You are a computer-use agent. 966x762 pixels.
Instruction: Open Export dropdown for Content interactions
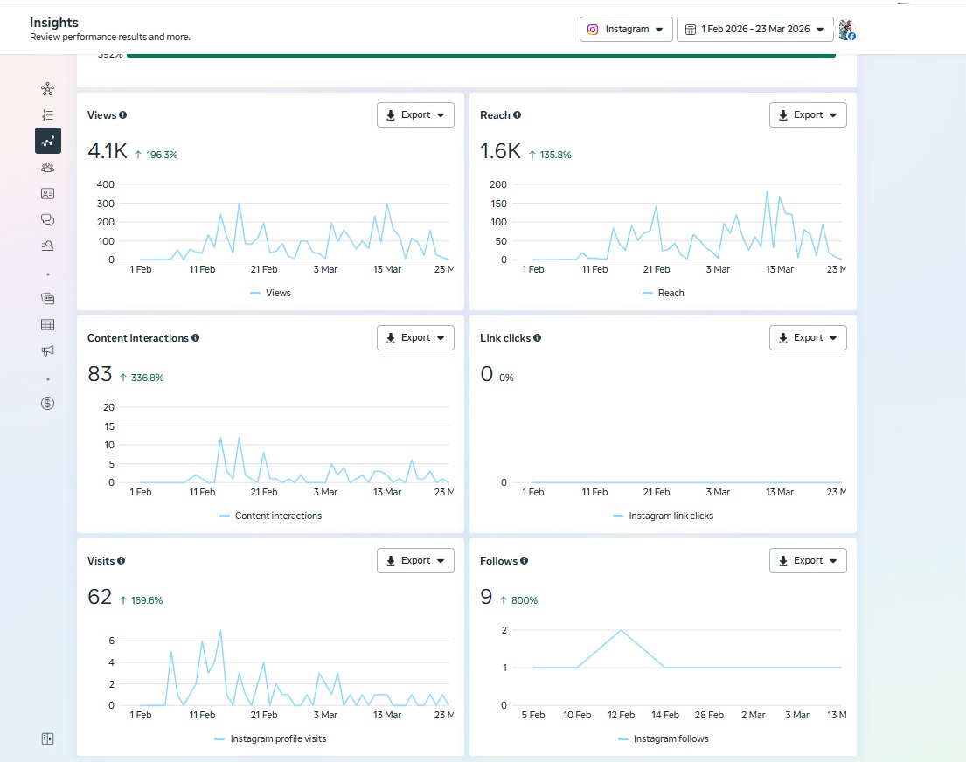pos(415,338)
